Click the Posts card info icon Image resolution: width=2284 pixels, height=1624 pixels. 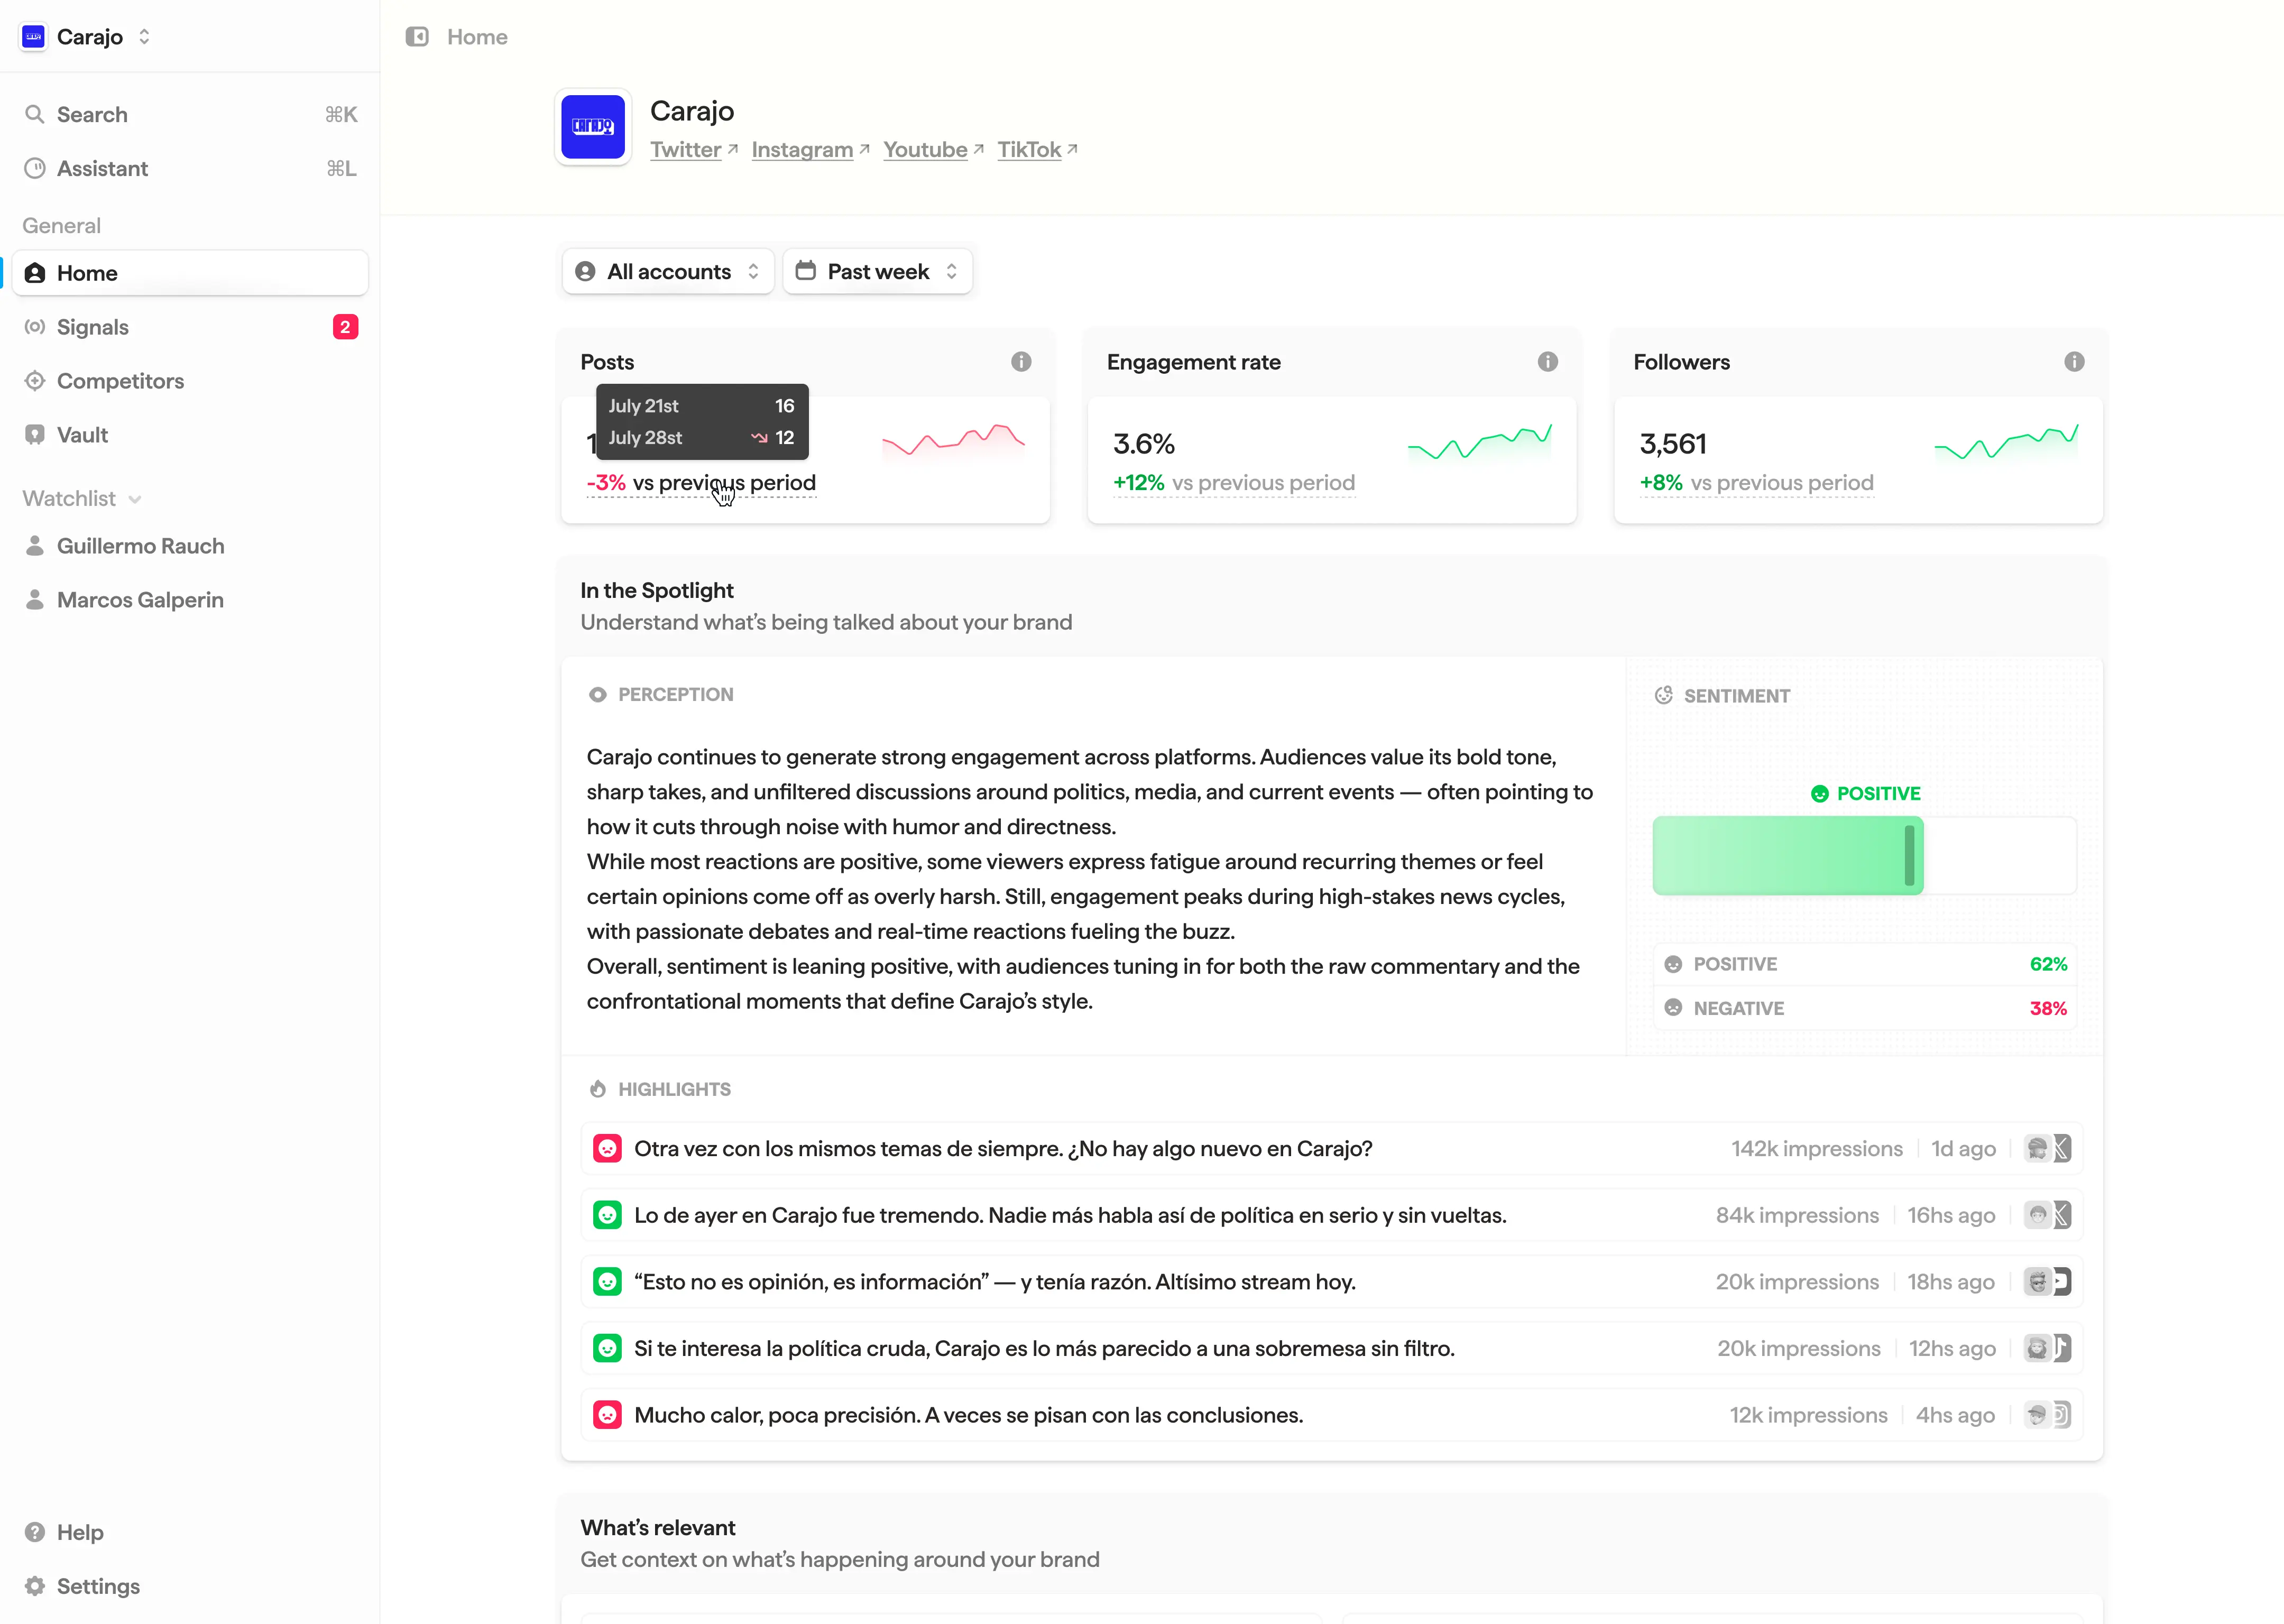(x=1020, y=362)
